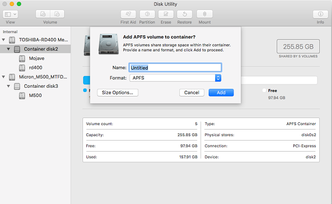
Task: Select Container disk3 in sidebar
Action: coord(41,86)
